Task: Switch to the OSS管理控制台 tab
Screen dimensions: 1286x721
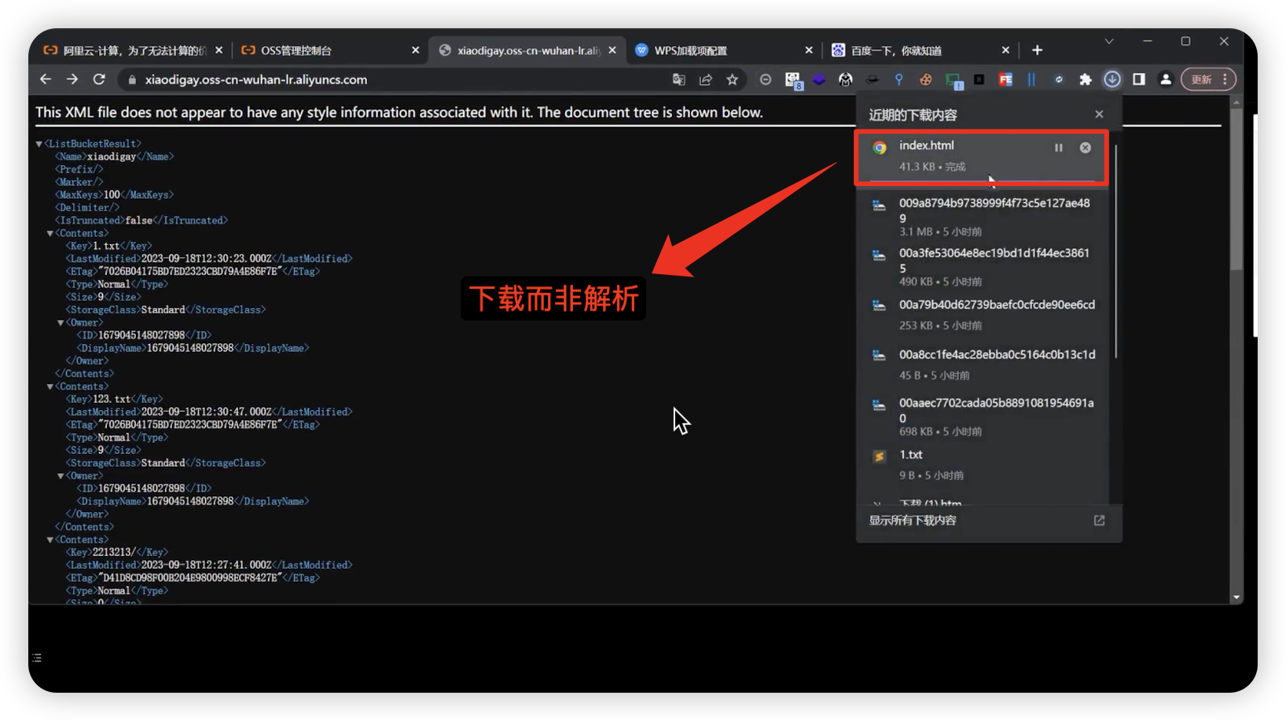Action: pos(330,50)
